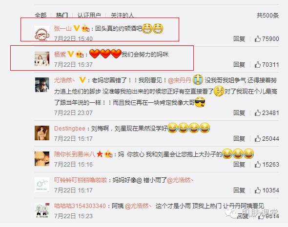Click thumbs-up on 杨紫's comment
Viewport: 288px width, 227px height.
point(258,64)
